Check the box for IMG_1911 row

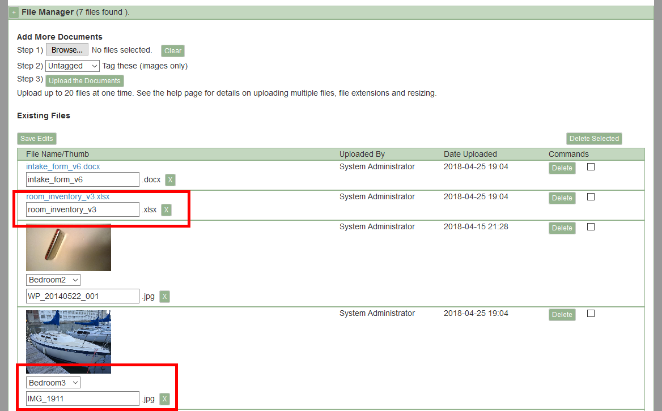point(591,314)
